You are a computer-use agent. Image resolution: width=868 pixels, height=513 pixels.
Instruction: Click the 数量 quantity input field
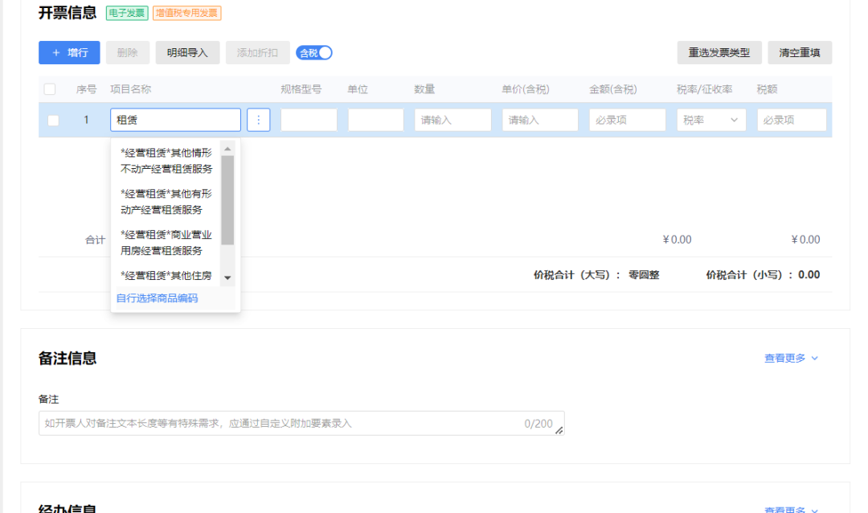pyautogui.click(x=452, y=120)
